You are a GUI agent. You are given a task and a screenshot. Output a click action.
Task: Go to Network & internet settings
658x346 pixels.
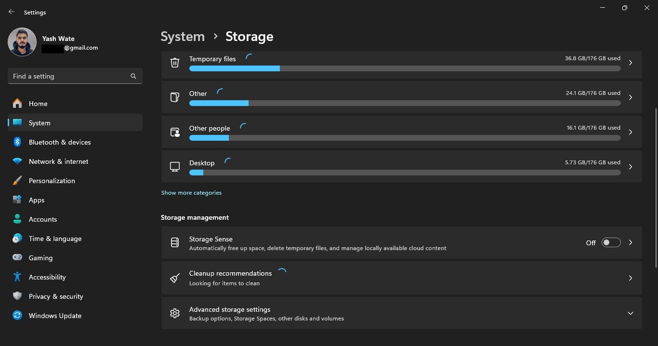[x=75, y=161]
